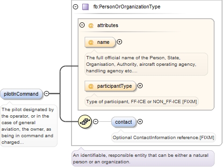
Task: Collapse the sequence compositor minus button
Action: tap(95, 121)
